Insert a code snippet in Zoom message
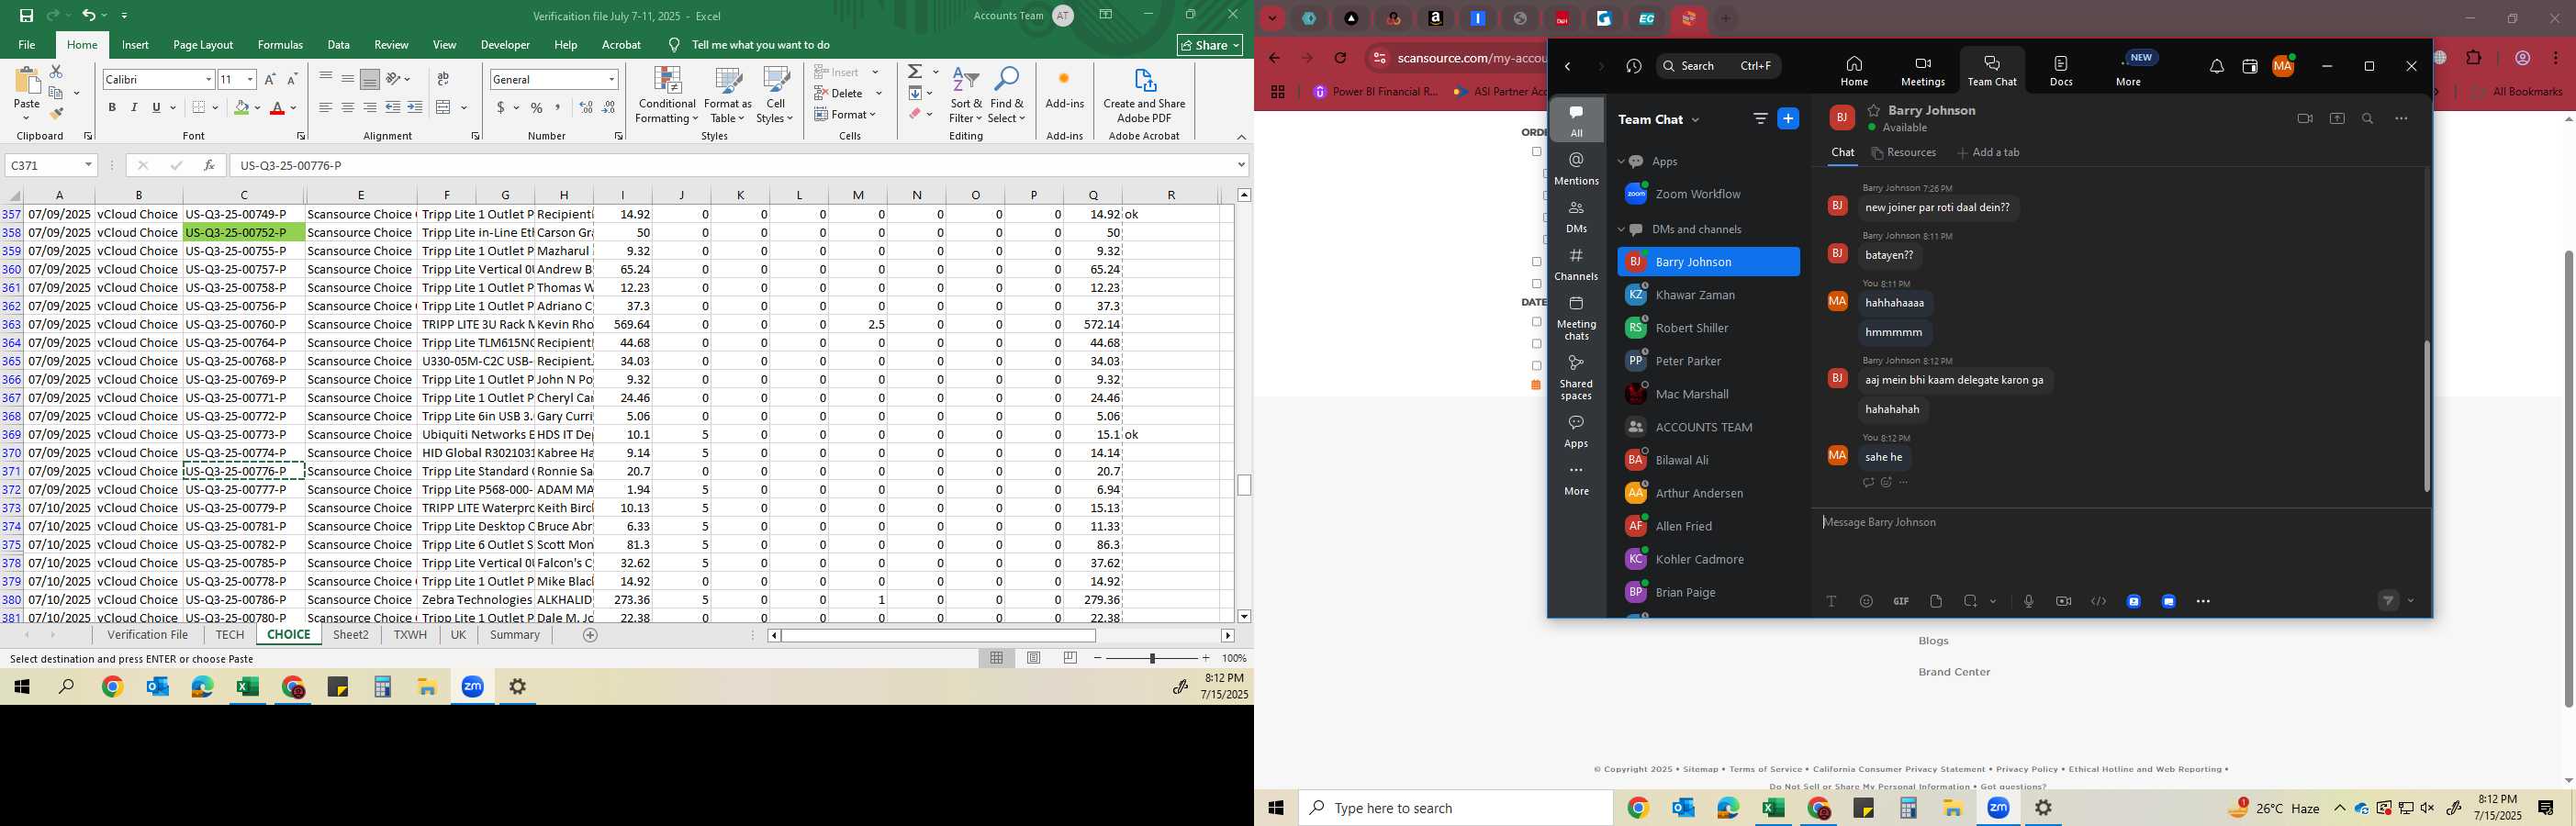Screen dimensions: 2576x826 pos(2098,601)
